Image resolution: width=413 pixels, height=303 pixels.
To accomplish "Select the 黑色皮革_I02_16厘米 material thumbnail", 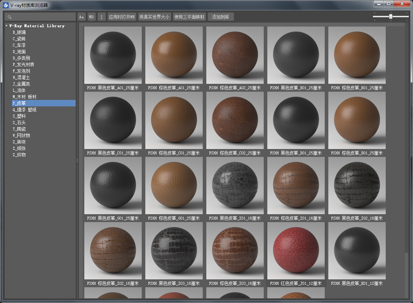I will 357,186.
